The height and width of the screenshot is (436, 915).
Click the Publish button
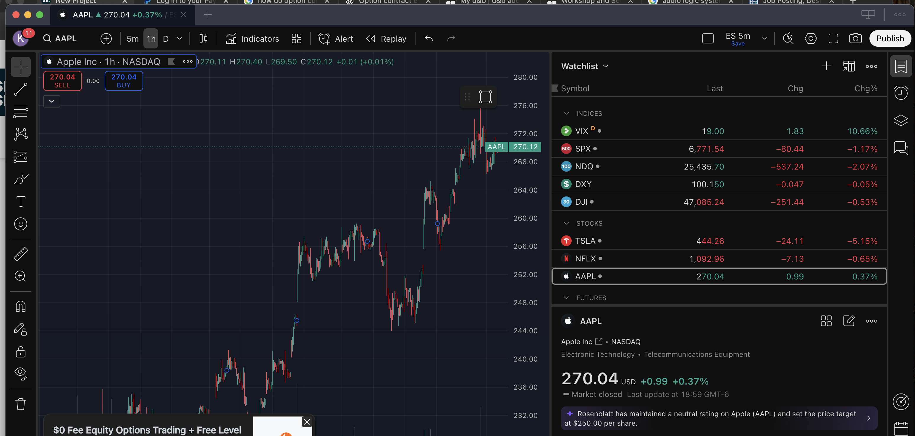coord(890,38)
